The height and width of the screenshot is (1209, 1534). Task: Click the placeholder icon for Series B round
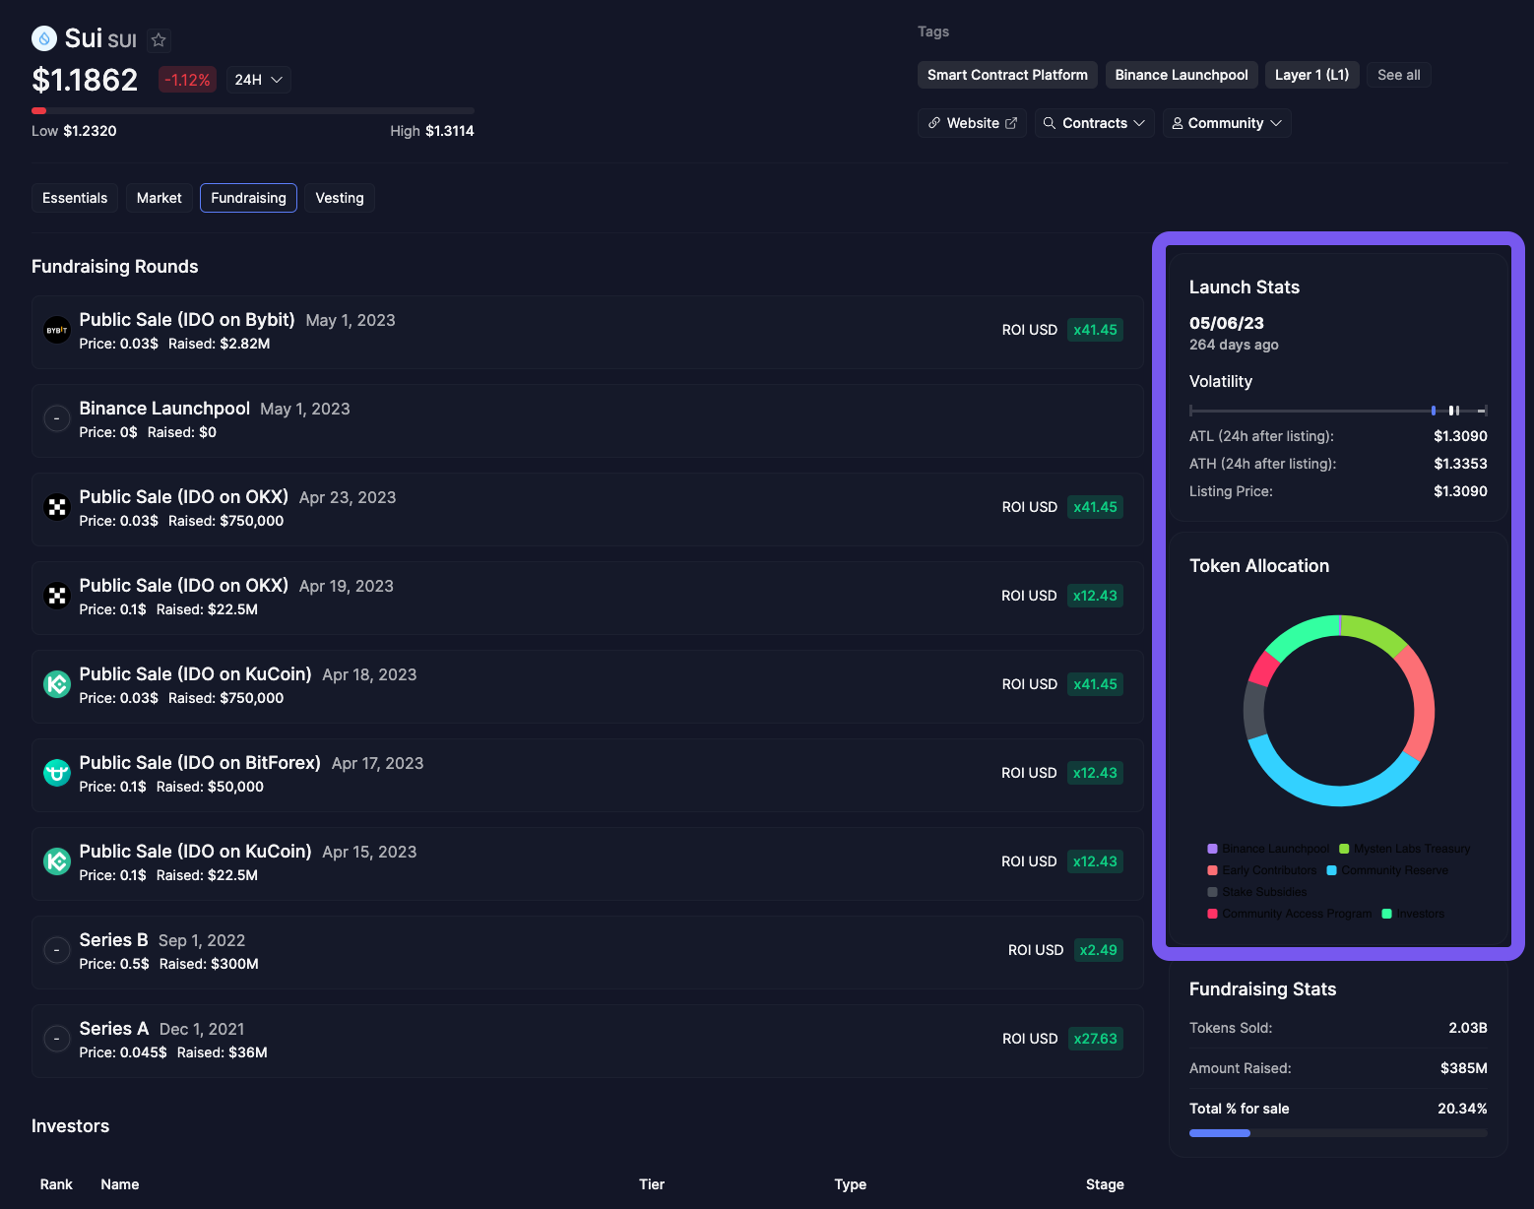tap(57, 950)
